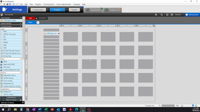Open System blocks section

pos(11,97)
